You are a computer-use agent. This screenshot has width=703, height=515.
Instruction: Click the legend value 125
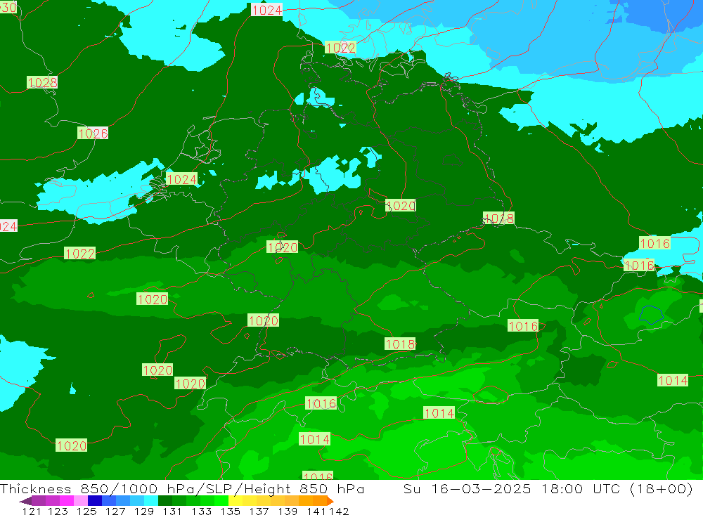pos(86,511)
